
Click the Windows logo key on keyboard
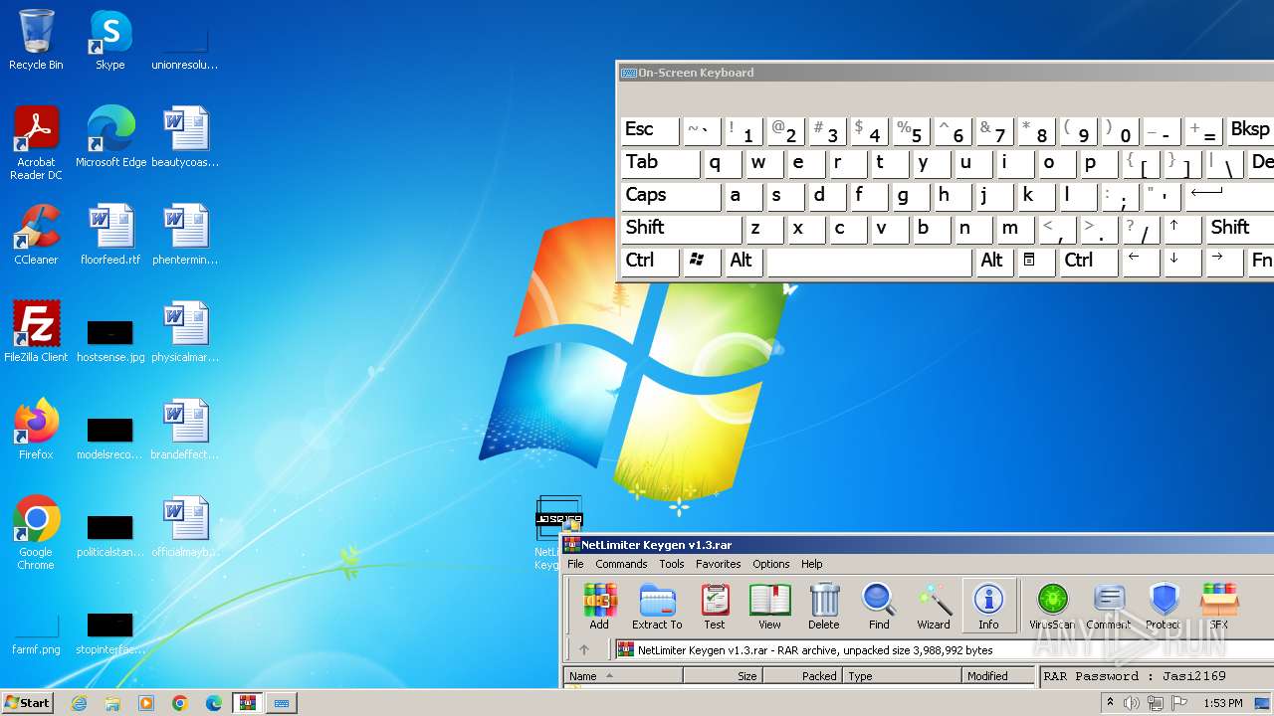pos(702,262)
